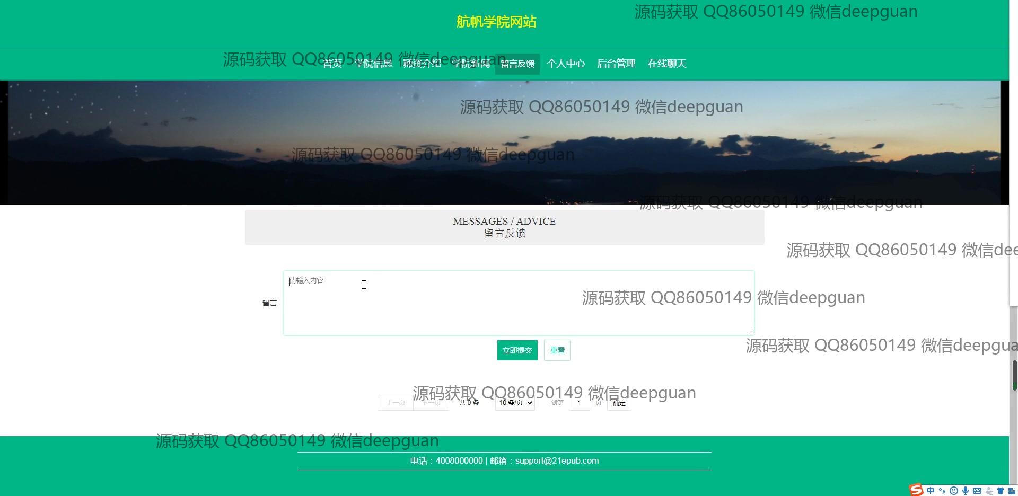This screenshot has width=1018, height=496.
Task: Open 个人中心 from the nav bar
Action: pyautogui.click(x=566, y=64)
